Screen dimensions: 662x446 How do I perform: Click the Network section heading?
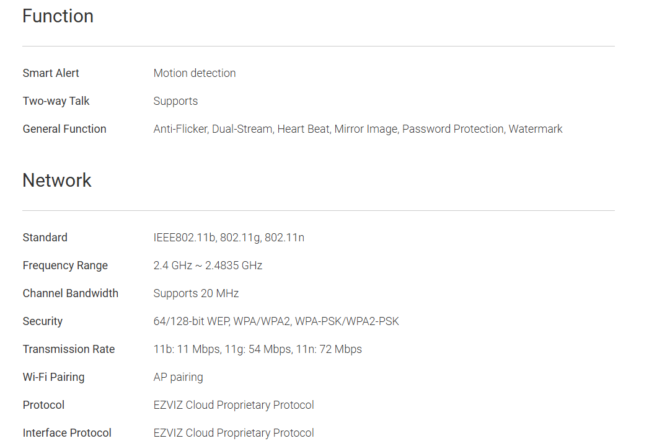[x=57, y=181]
